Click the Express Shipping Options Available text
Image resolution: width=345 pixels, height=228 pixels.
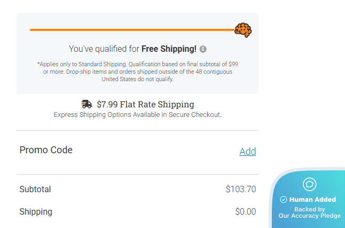coord(137,115)
